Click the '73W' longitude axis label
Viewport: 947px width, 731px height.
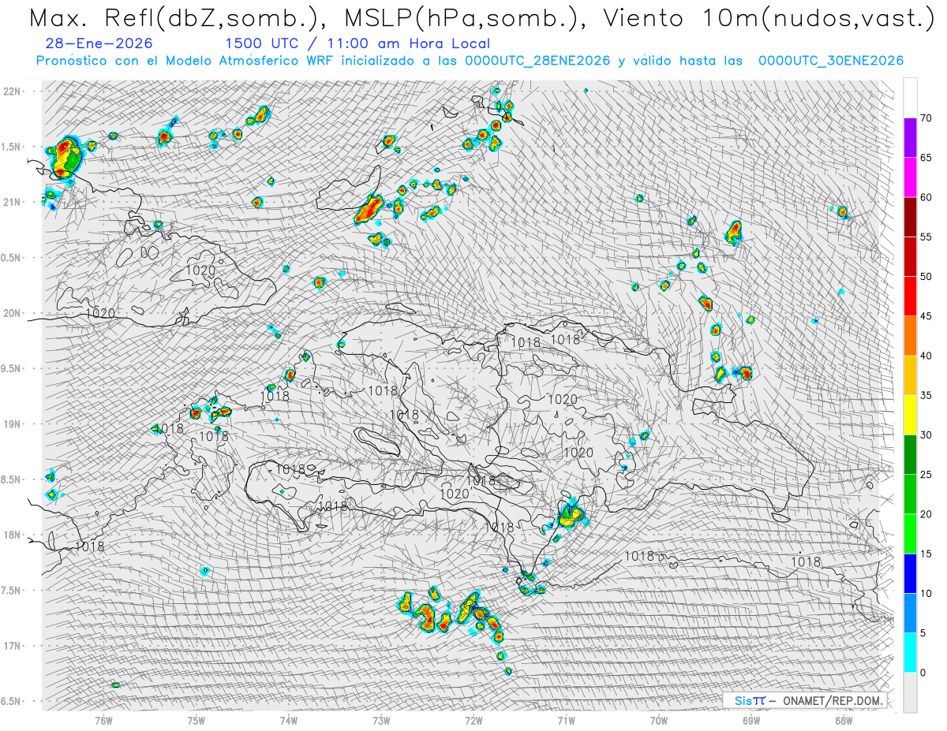pos(381,720)
